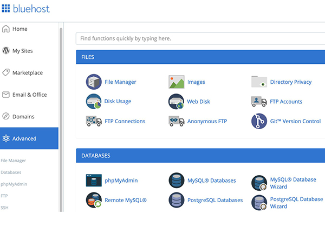Launch the phpMyAdmin icon
325x227 pixels.
pos(94,181)
